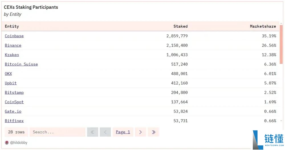Click the table's vertical scrollbar thumb
285x150 pixels.
[x=281, y=45]
